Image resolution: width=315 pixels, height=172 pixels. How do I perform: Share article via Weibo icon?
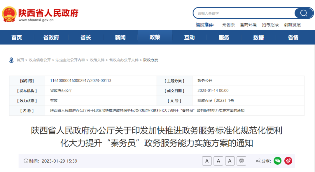288,161
